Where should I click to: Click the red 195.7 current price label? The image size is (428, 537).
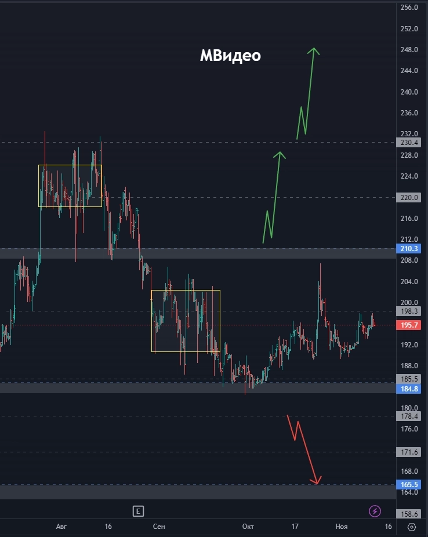409,325
